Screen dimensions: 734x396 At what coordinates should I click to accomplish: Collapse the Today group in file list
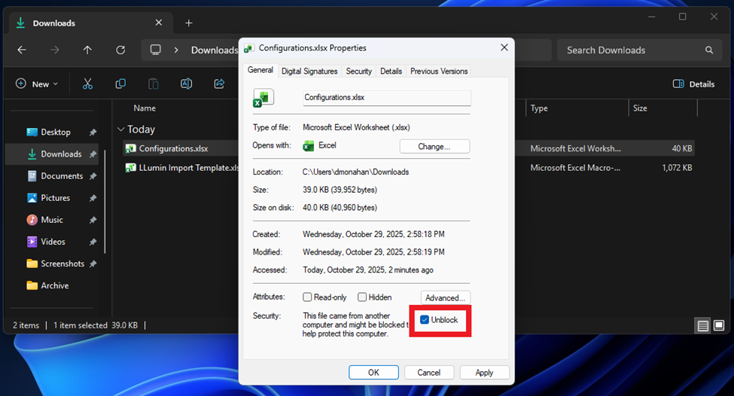pos(121,129)
